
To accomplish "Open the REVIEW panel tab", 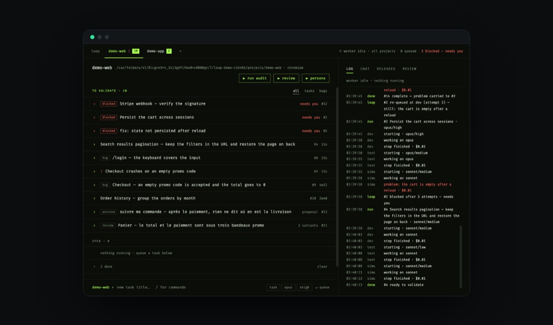I will coord(409,69).
